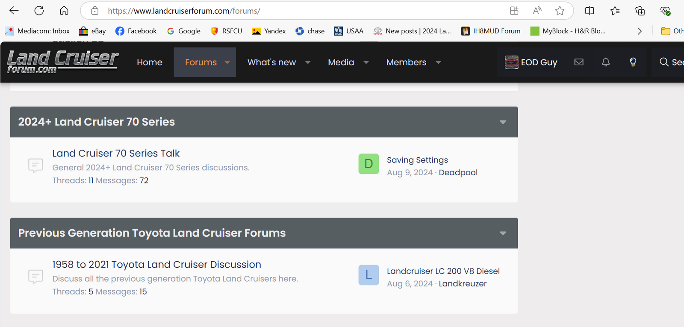
Task: Collapse the 2024+ Land Cruiser 70 Series section
Action: click(x=503, y=122)
